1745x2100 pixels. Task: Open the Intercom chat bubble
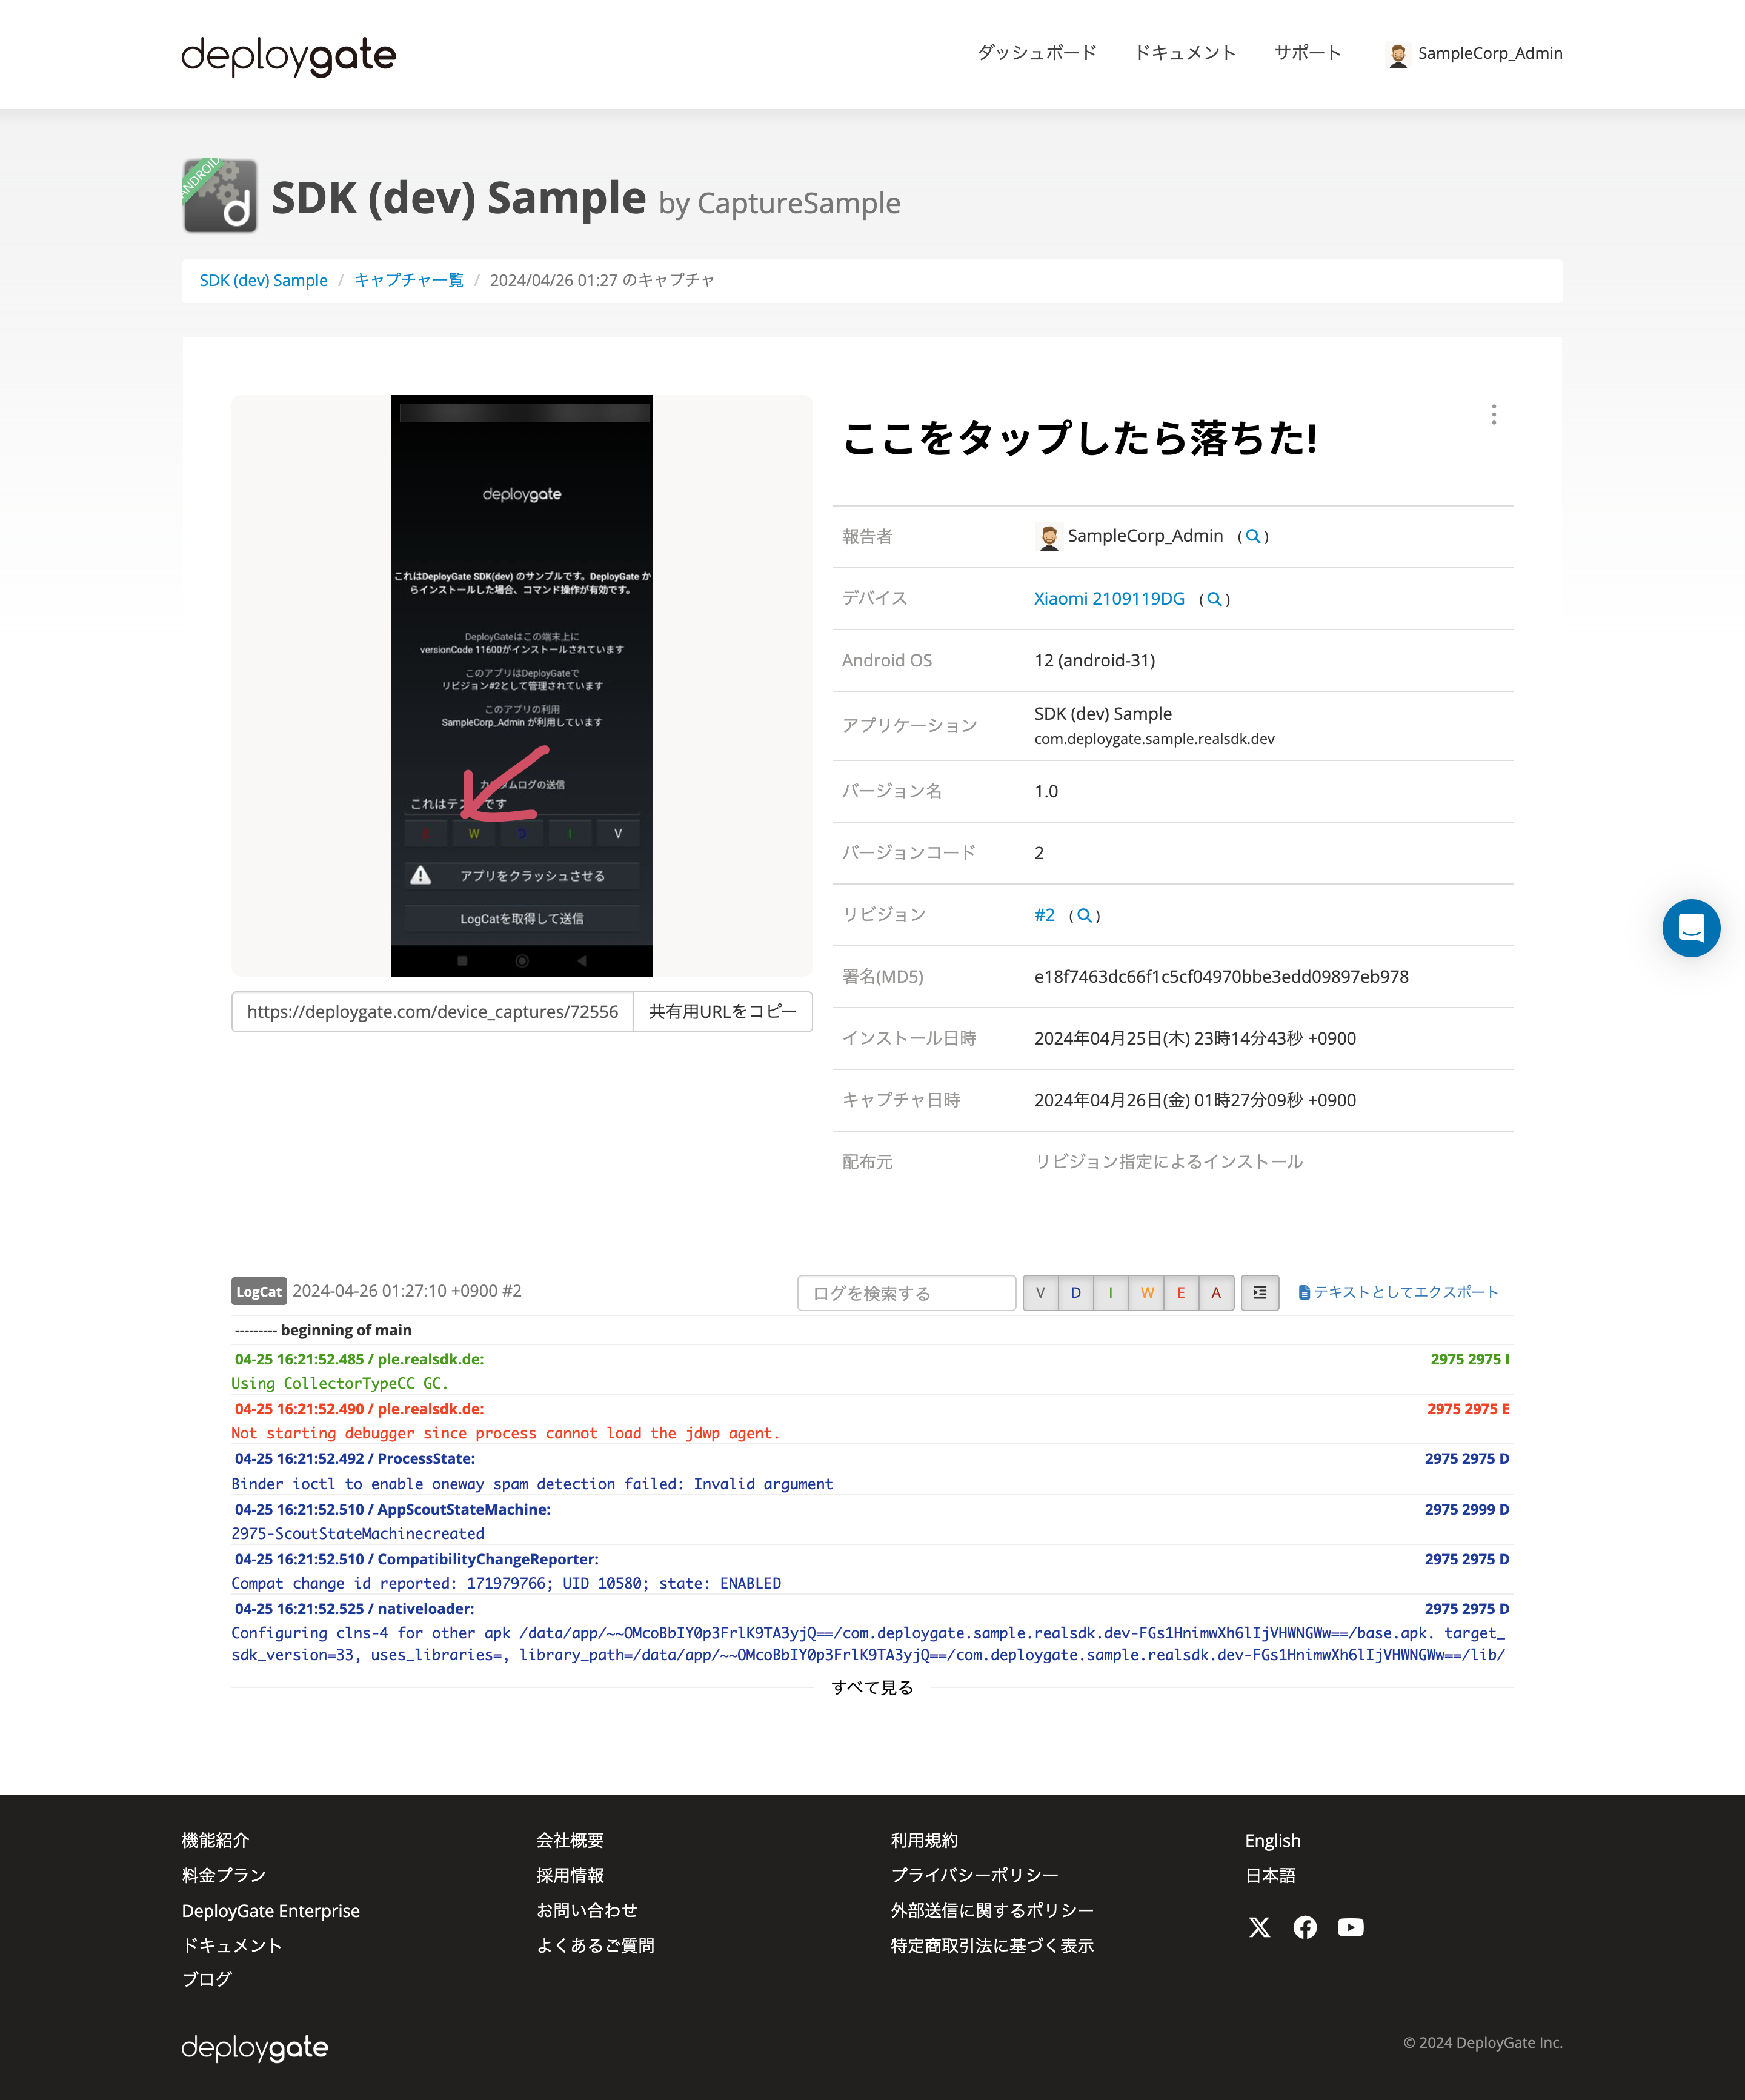coord(1691,928)
